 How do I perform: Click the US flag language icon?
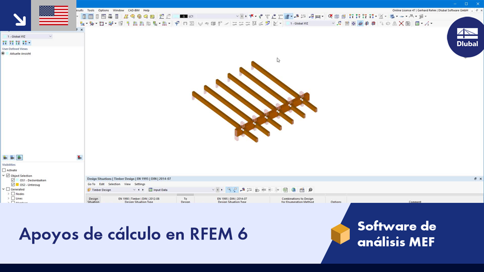point(54,16)
